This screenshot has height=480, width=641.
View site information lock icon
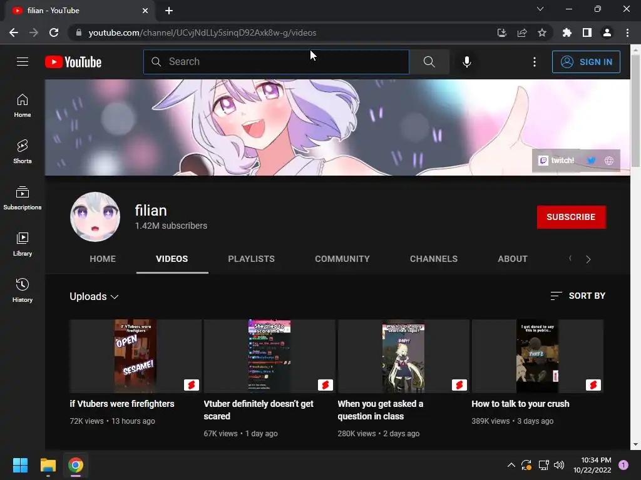79,32
